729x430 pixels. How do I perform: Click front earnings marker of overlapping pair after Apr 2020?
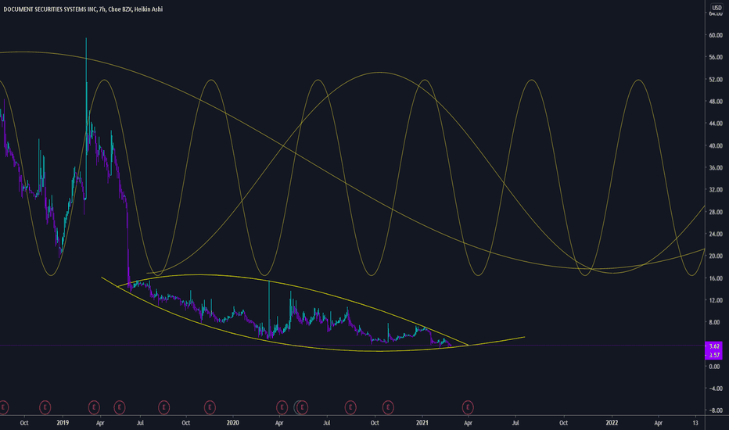click(302, 407)
